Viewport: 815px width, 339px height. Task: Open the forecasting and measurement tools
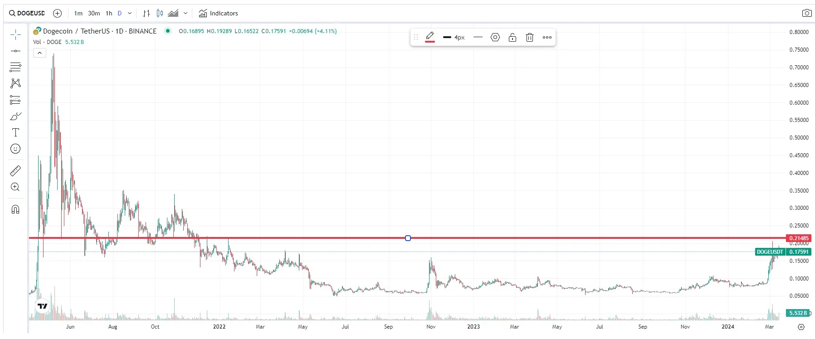pyautogui.click(x=15, y=100)
